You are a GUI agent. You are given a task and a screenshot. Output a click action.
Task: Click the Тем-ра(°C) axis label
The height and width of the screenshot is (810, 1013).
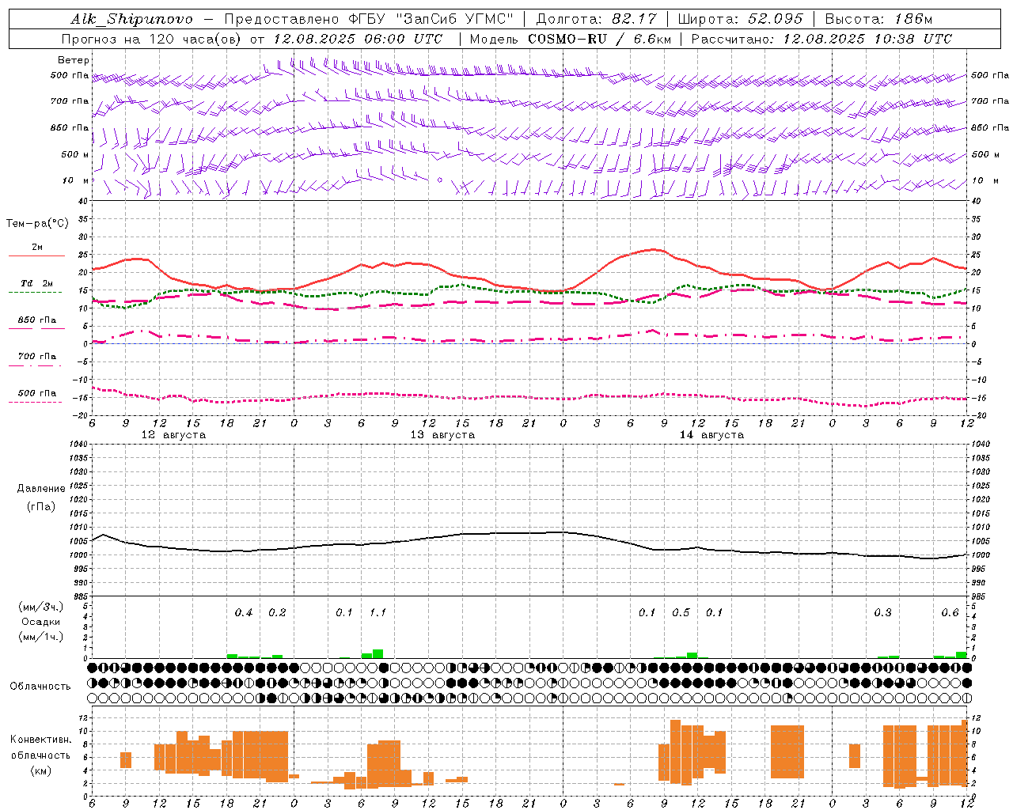tap(37, 224)
